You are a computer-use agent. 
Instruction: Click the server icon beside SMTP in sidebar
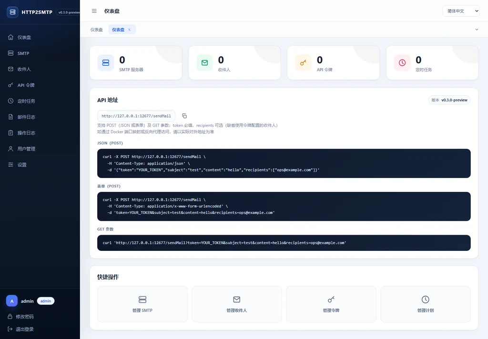(x=10, y=53)
